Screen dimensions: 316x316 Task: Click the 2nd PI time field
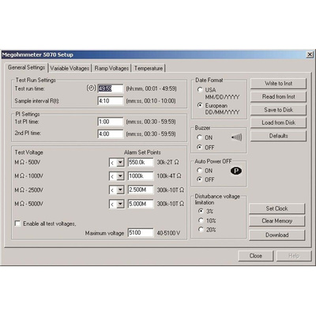[x=111, y=134]
